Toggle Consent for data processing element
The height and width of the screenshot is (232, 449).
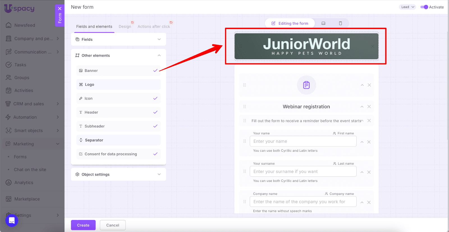(155, 154)
